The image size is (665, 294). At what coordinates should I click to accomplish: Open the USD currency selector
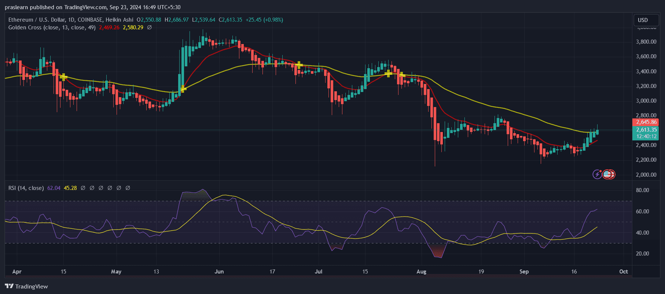point(646,20)
